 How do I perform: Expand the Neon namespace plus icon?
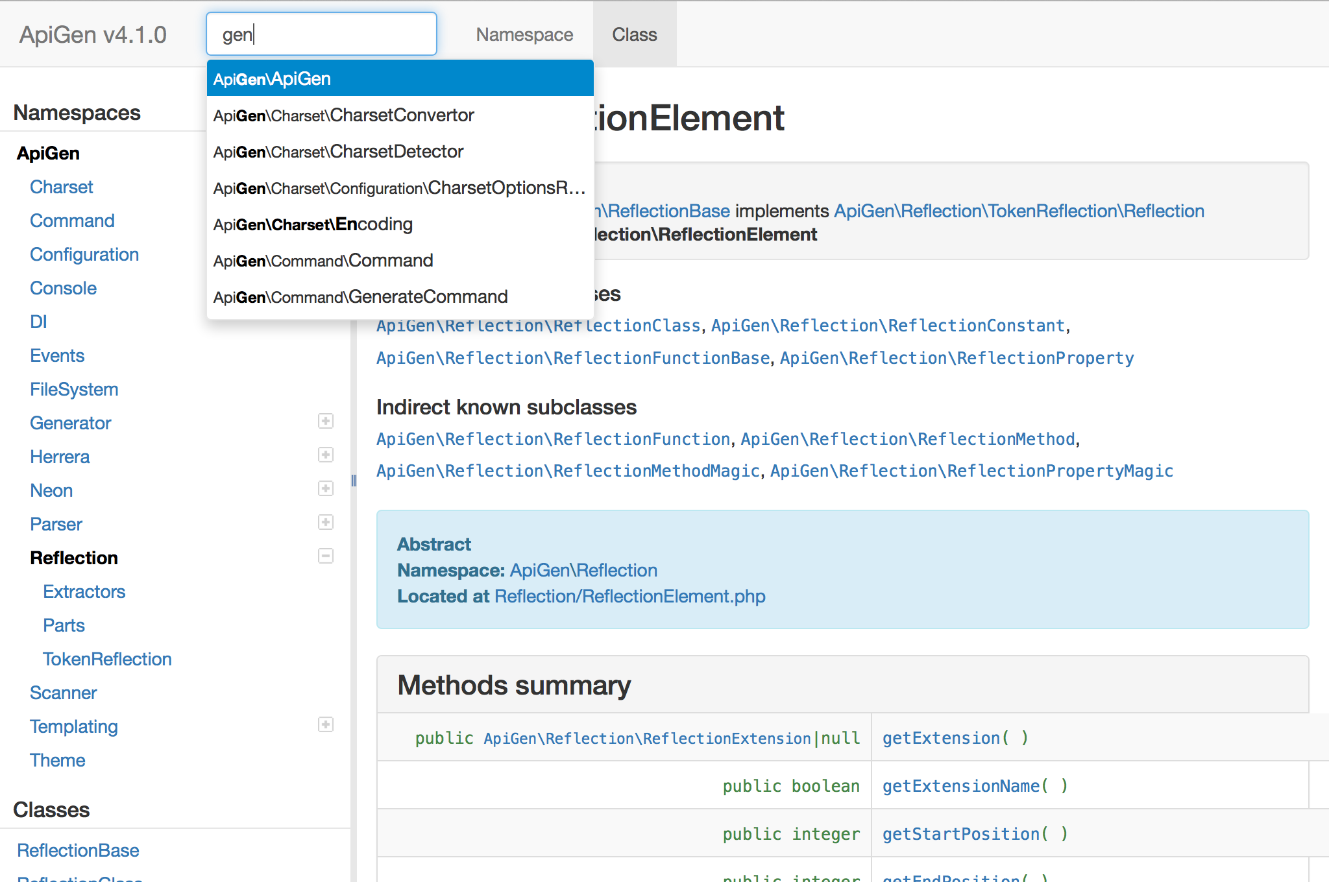click(x=326, y=488)
